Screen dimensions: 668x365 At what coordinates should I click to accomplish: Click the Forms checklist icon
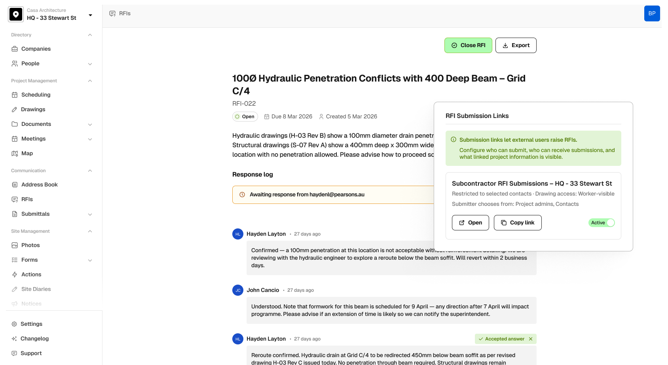[15, 260]
